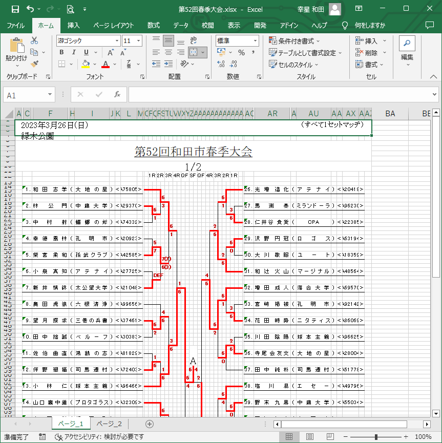Screen dimensions: 442x443
Task: Decrease font size with small A icon
Action: 123,53
